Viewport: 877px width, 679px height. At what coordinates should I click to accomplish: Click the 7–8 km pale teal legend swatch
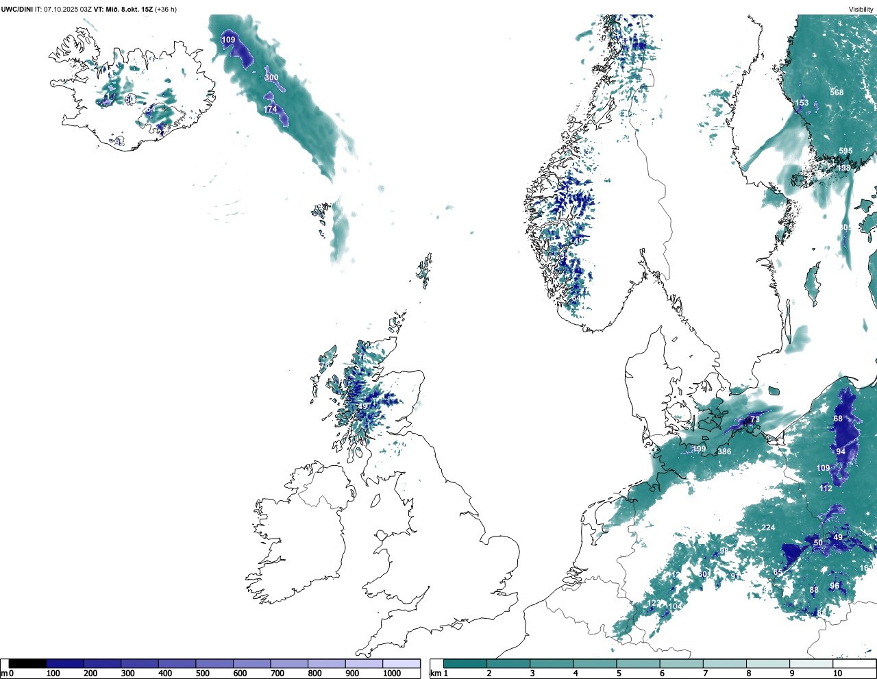coord(725,663)
